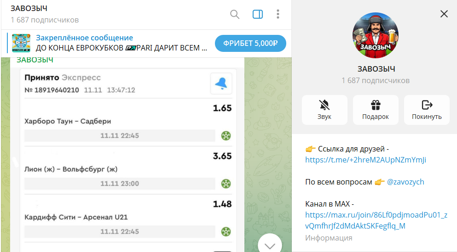Click the odds value 3.65
The width and height of the screenshot is (457, 252).
[x=222, y=156]
